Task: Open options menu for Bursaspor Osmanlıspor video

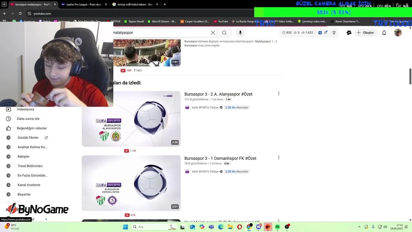Action: click(x=279, y=158)
